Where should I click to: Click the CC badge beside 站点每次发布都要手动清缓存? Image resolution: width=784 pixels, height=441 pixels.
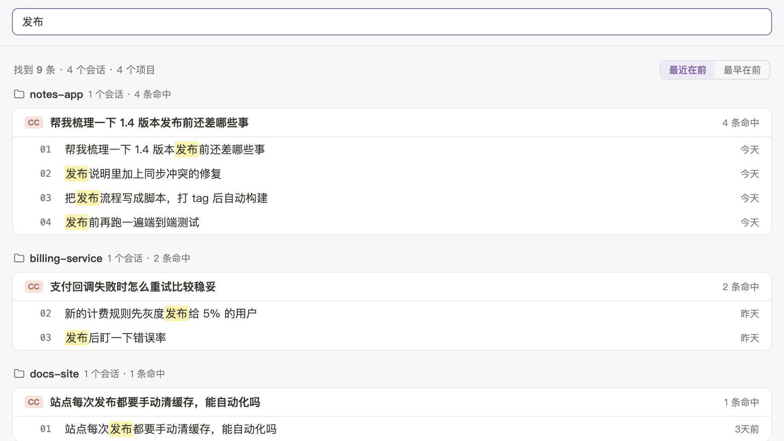point(34,402)
